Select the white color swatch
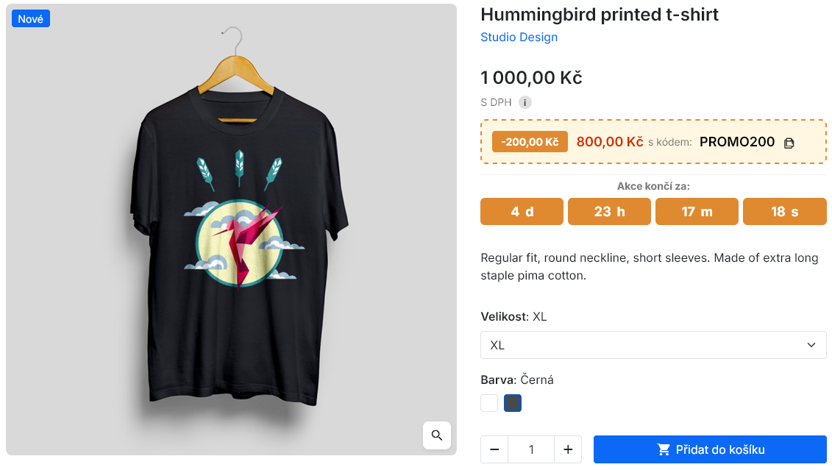The width and height of the screenshot is (832, 470). (489, 403)
